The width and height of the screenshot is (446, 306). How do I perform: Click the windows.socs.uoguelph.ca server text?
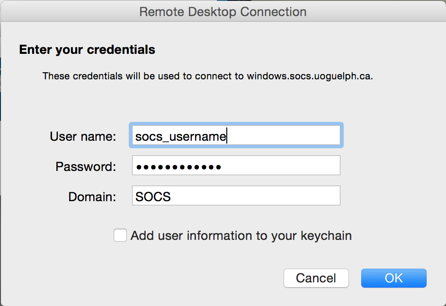(309, 76)
